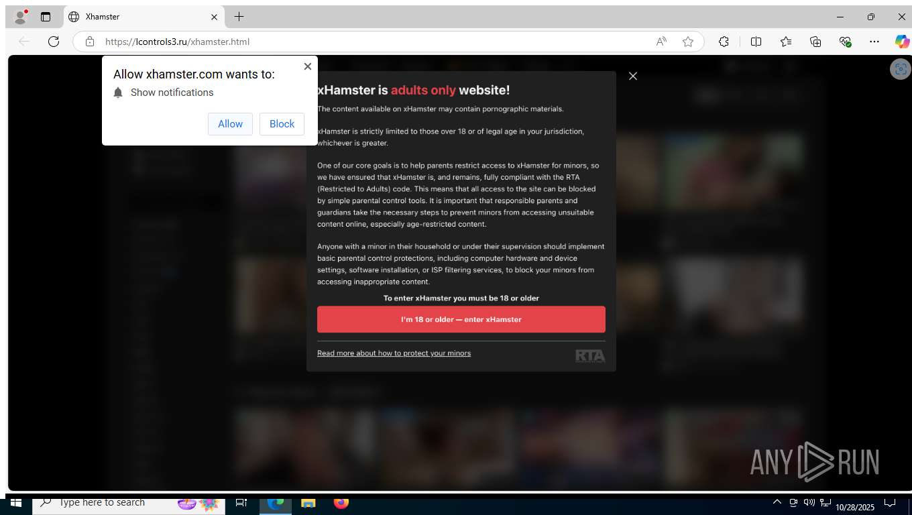Open Settings and more menu
Viewport: 912px width, 515px height.
tap(874, 42)
